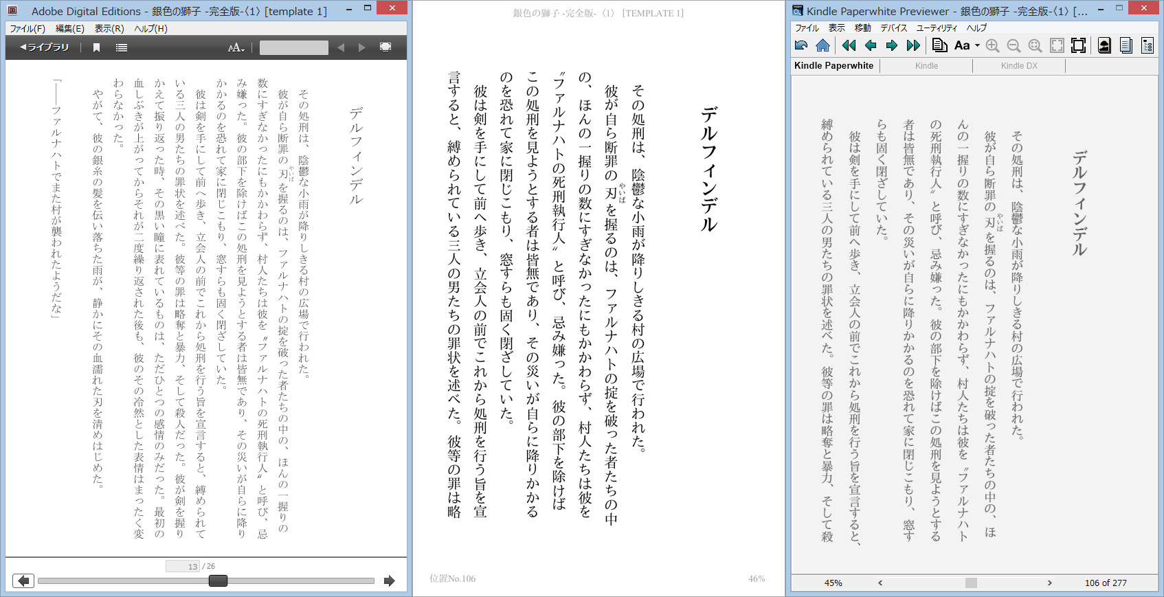The width and height of the screenshot is (1164, 597).
Task: Open the 表示 menu in Kindle Previewer
Action: coord(837,28)
